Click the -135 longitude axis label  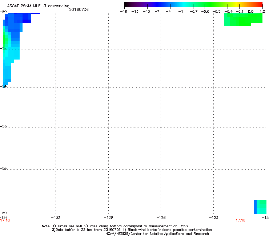pyautogui.click(x=4, y=217)
